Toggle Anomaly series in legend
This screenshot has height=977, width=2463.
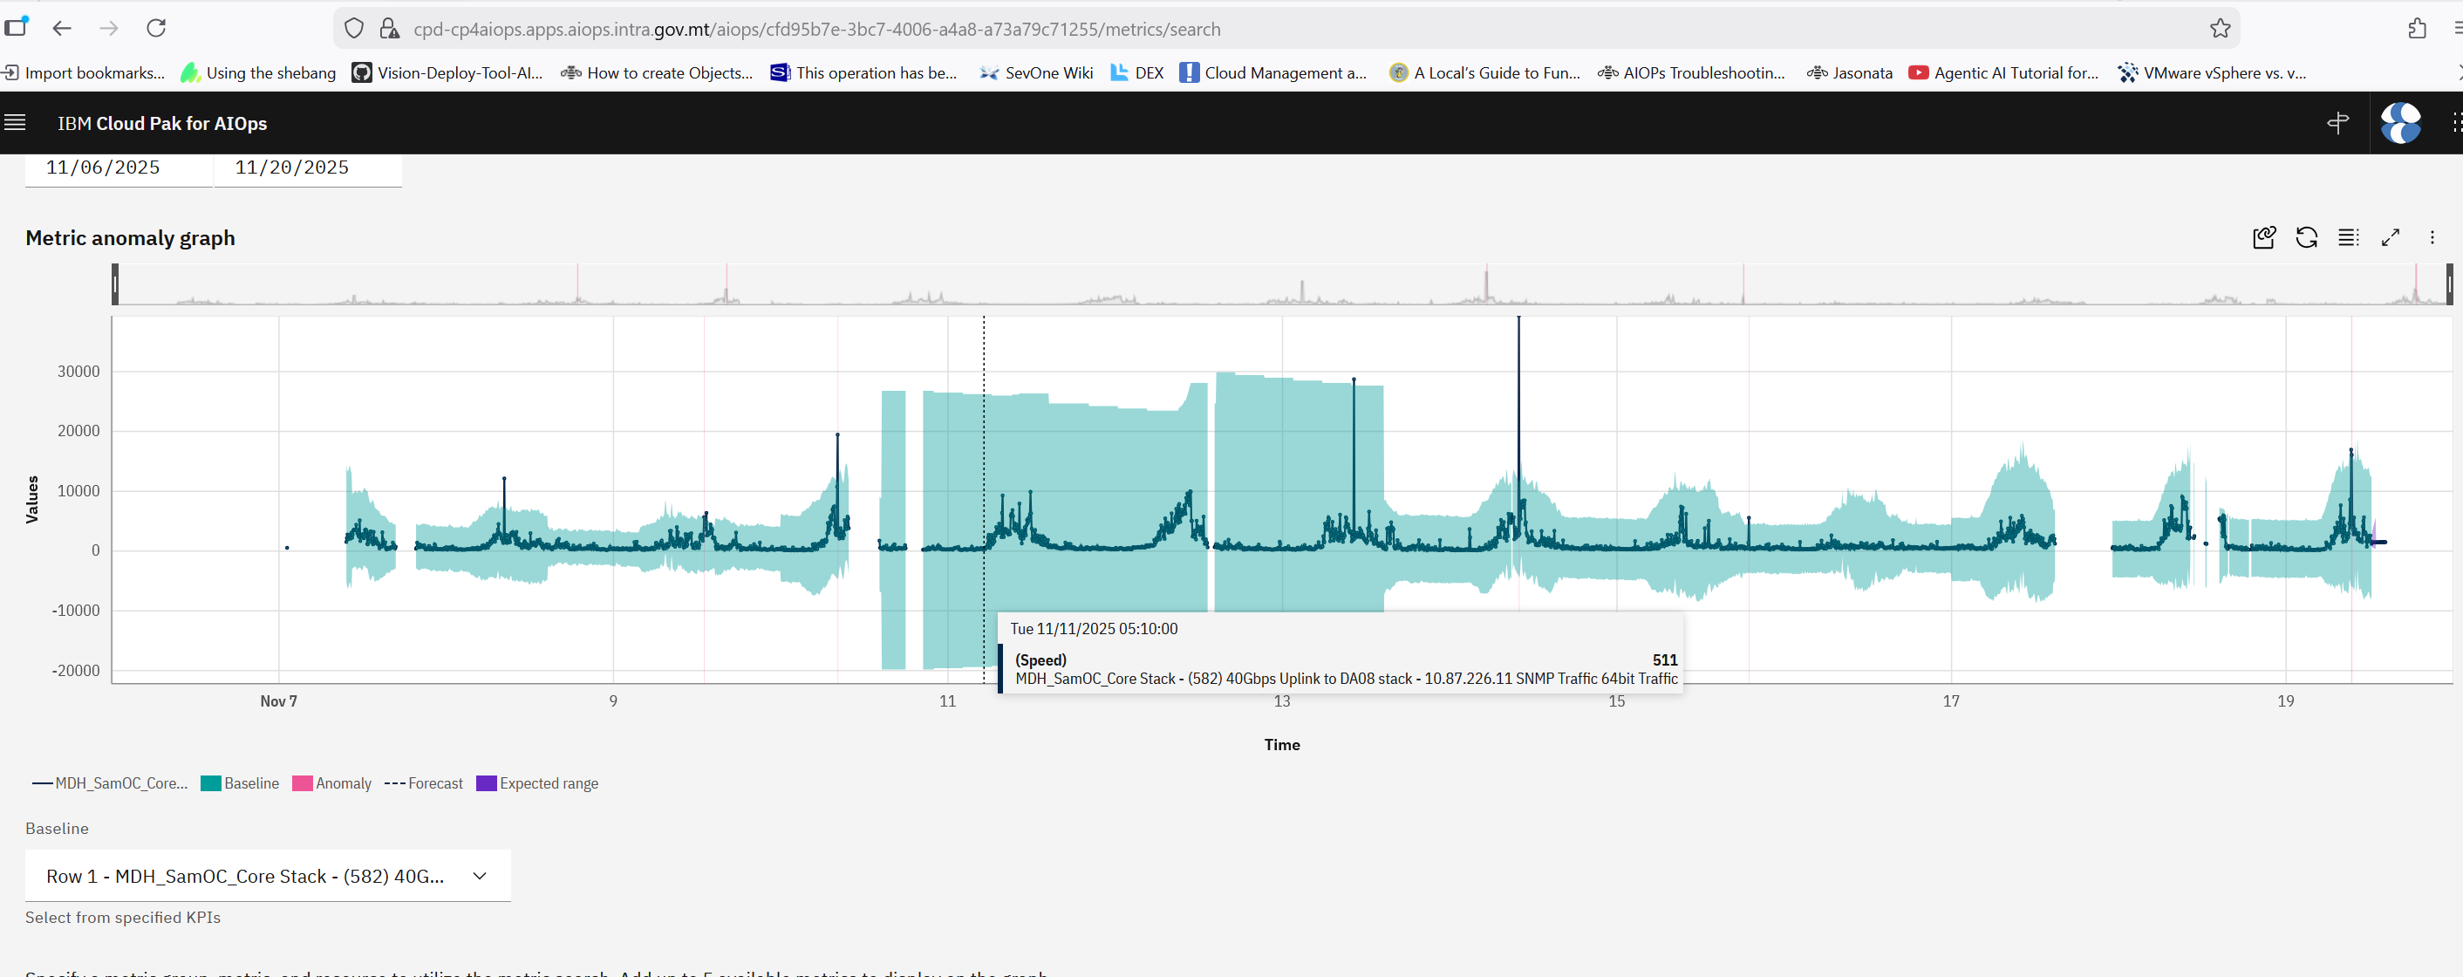pyautogui.click(x=331, y=783)
